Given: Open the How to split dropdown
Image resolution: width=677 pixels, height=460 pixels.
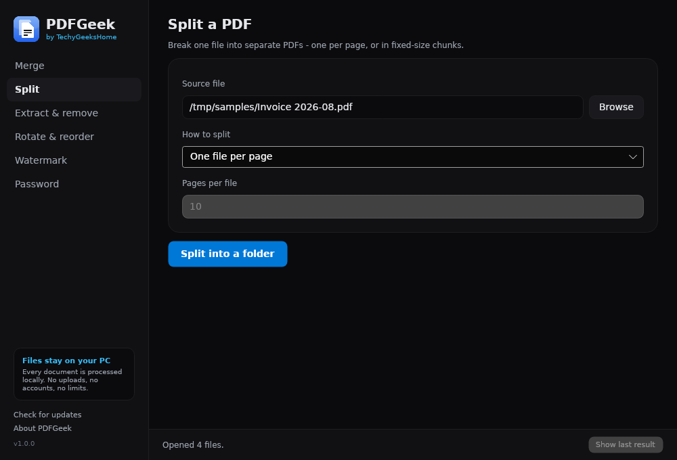Looking at the screenshot, I should 413,157.
